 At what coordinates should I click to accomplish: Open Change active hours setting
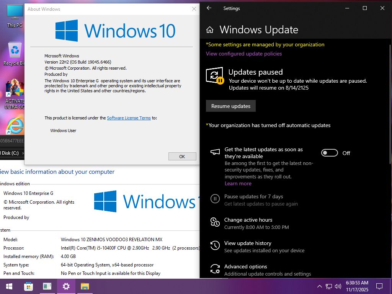256,223
